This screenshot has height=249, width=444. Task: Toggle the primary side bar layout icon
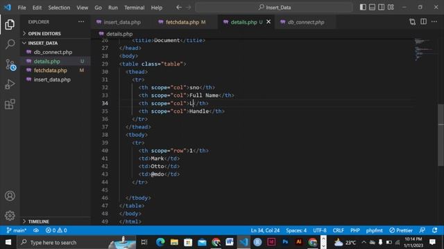click(363, 8)
